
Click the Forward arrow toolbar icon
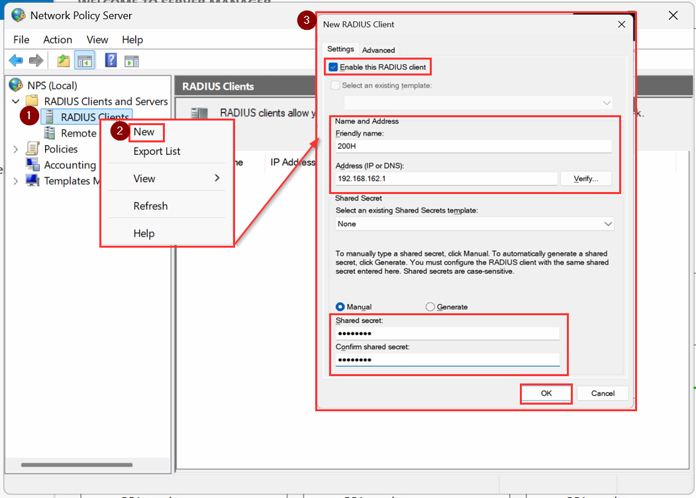point(36,60)
